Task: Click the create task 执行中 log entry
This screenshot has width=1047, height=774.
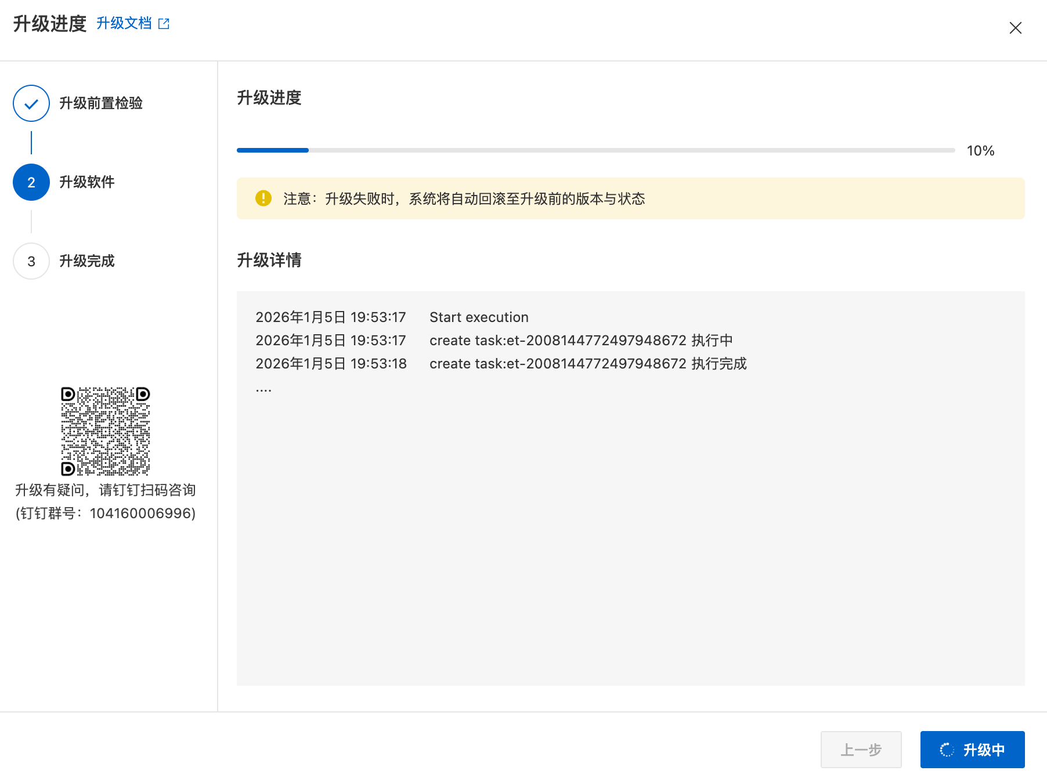Action: (x=581, y=341)
